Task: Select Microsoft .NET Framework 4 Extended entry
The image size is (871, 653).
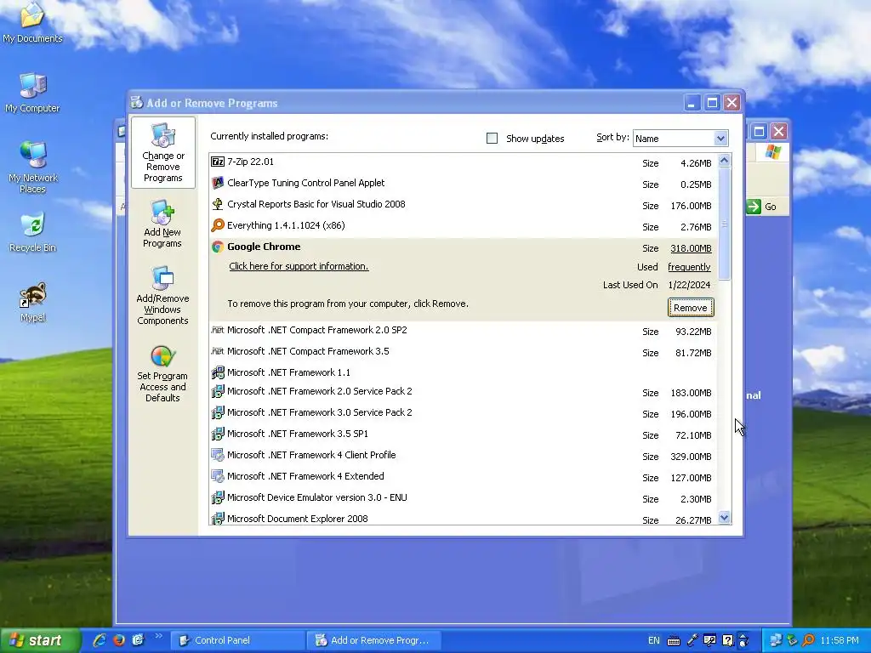Action: 464,477
